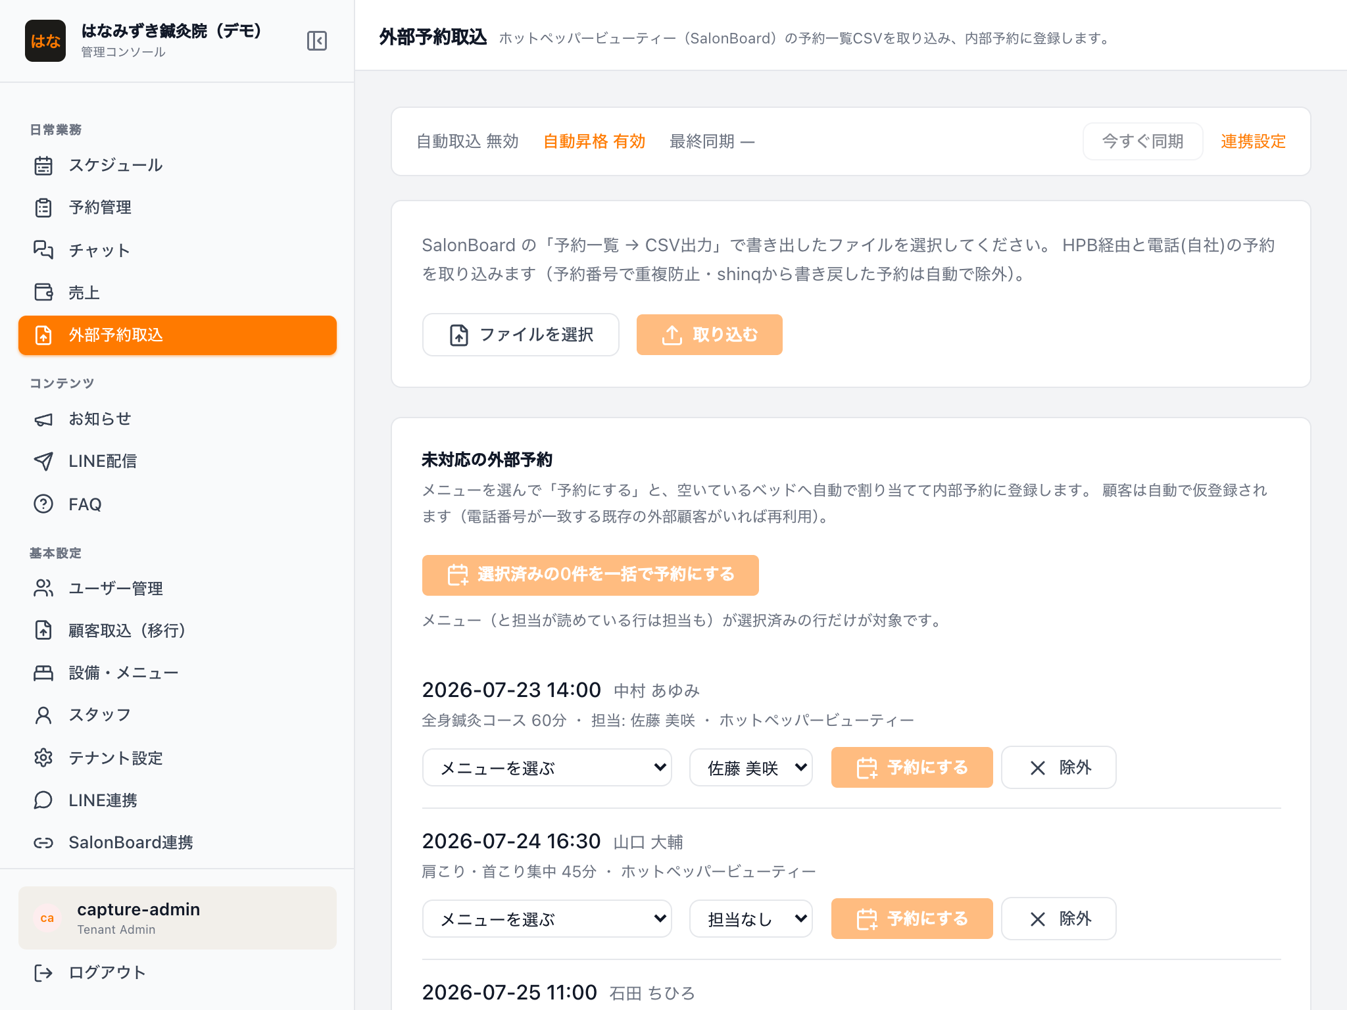
Task: Open テナント設定 menu item
Action: tap(178, 757)
